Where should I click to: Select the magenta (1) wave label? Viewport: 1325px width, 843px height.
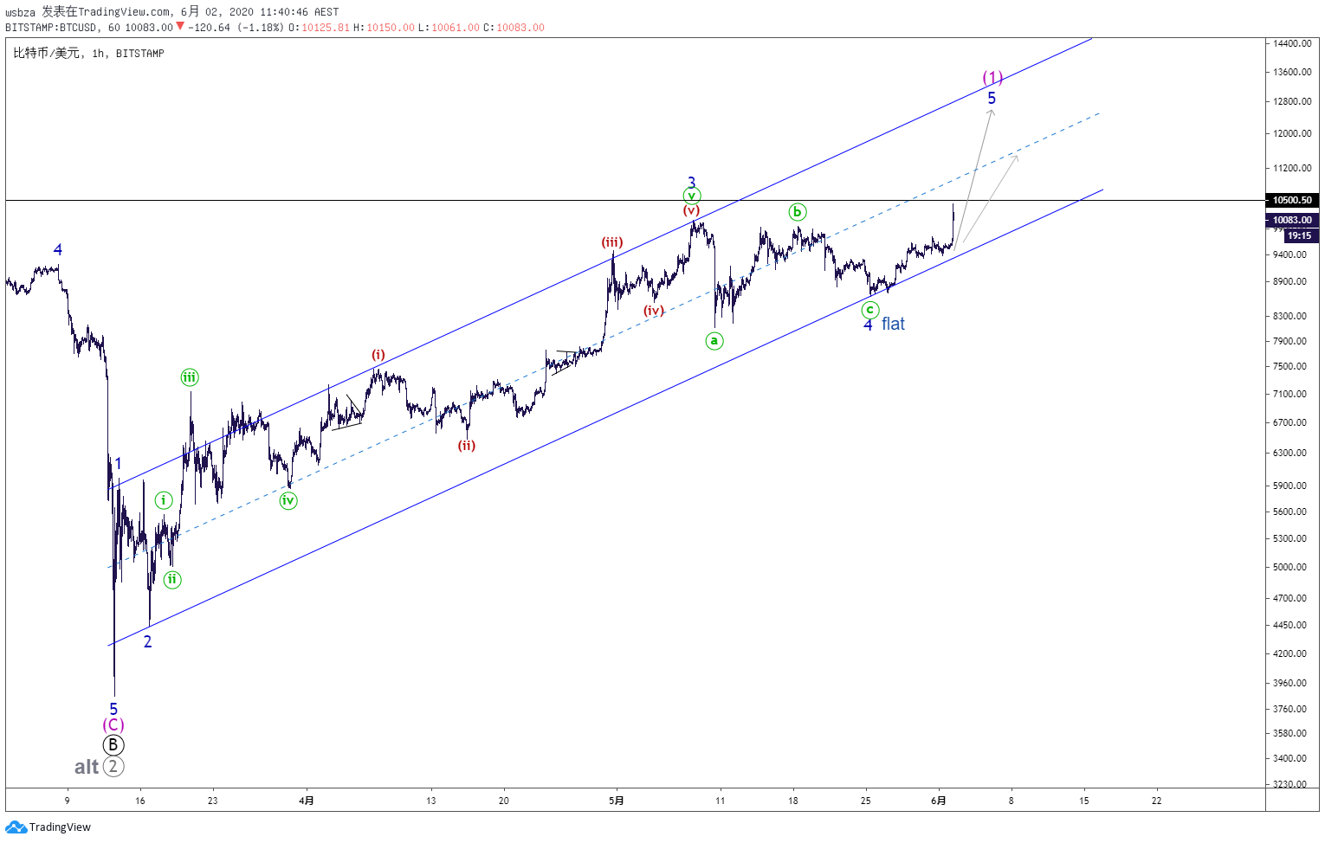pos(992,78)
